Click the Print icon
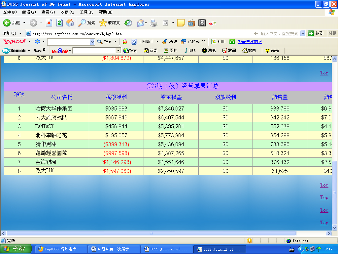Screen dimensions: 338x254 153,23
